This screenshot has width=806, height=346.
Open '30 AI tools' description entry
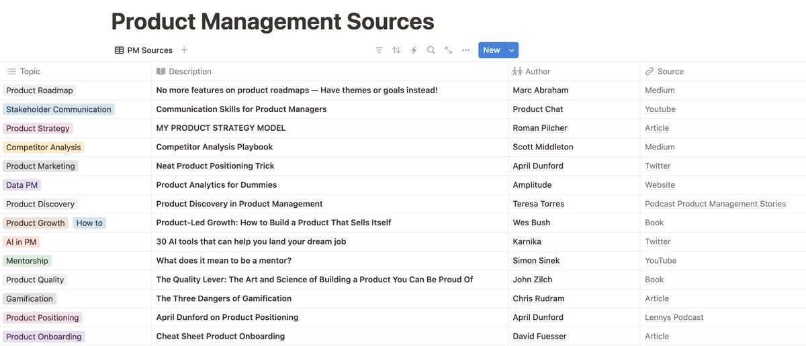pyautogui.click(x=251, y=242)
